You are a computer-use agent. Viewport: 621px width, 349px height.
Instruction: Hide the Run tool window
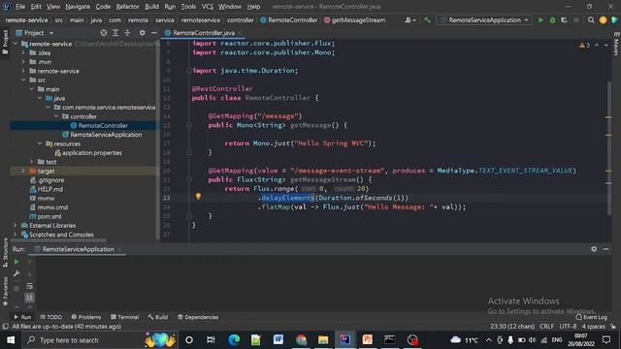tap(605, 249)
